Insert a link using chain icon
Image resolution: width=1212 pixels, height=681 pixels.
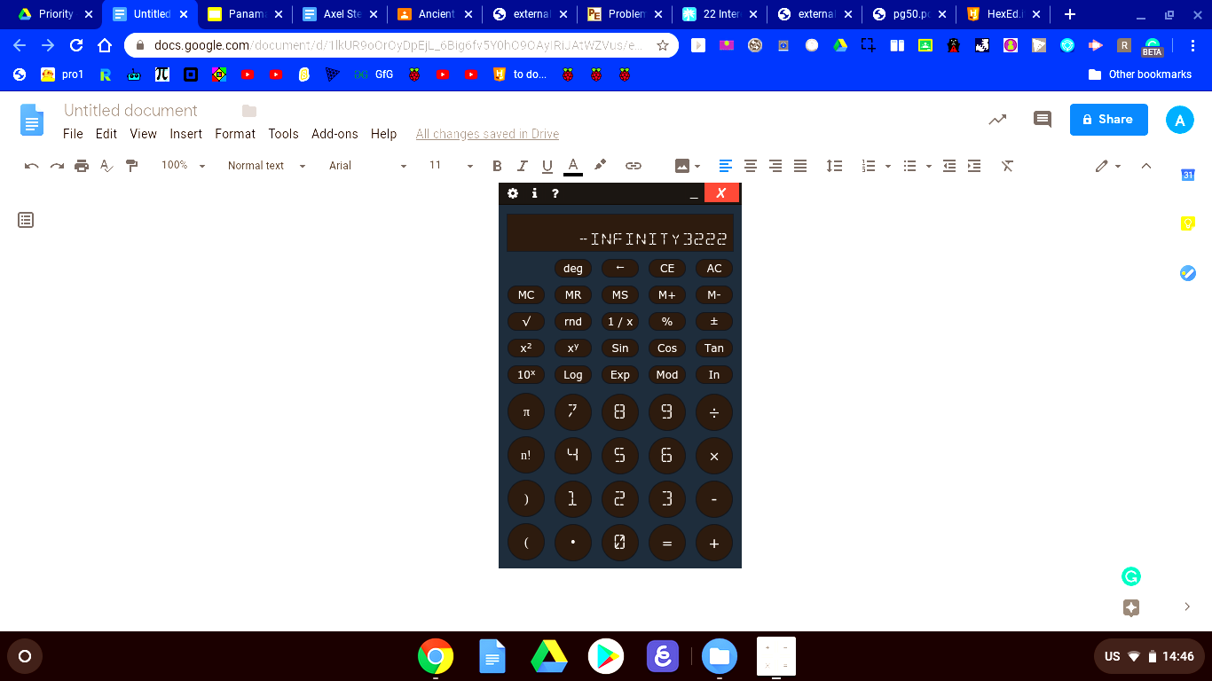[x=634, y=166]
